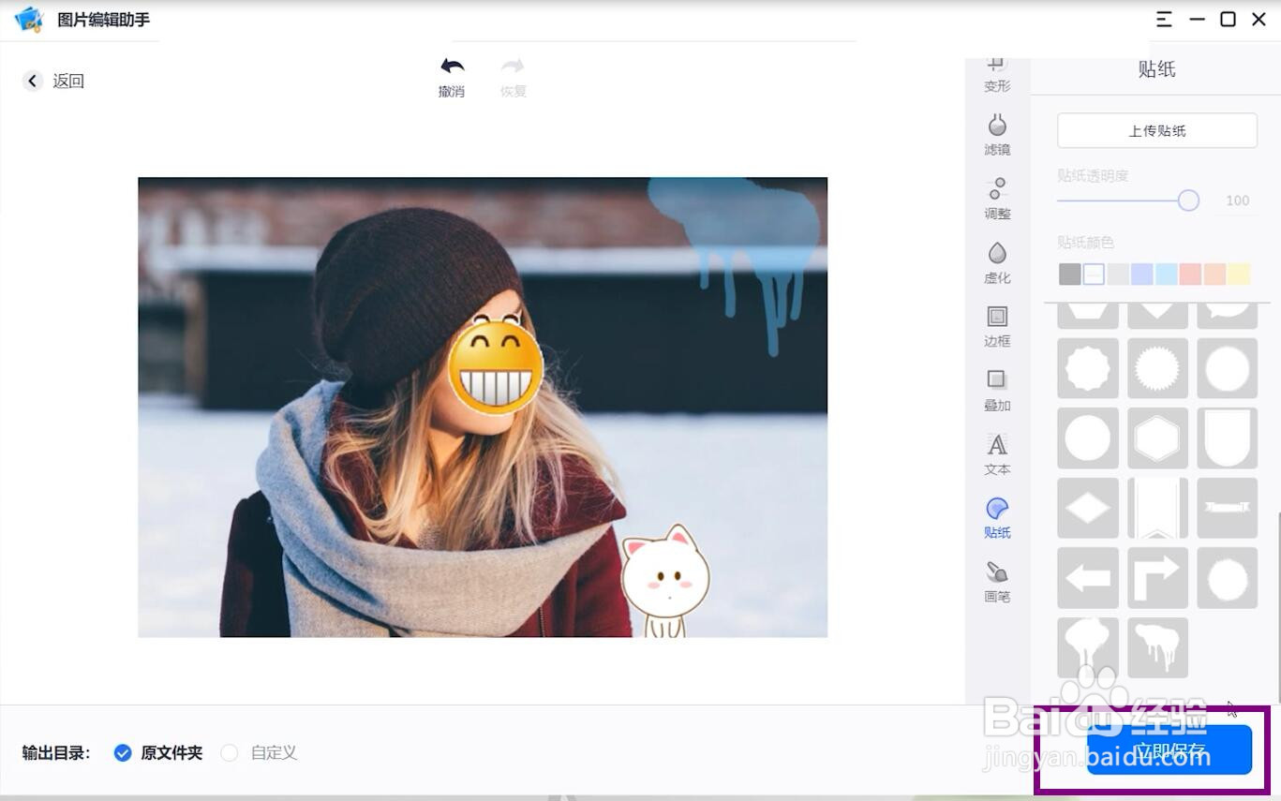The height and width of the screenshot is (801, 1281).
Task: Set the 贴纸透明度 slider handle
Action: point(1188,200)
